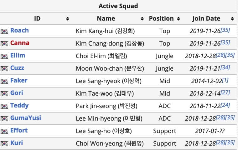Sort table by Name column arrows

click(142, 19)
